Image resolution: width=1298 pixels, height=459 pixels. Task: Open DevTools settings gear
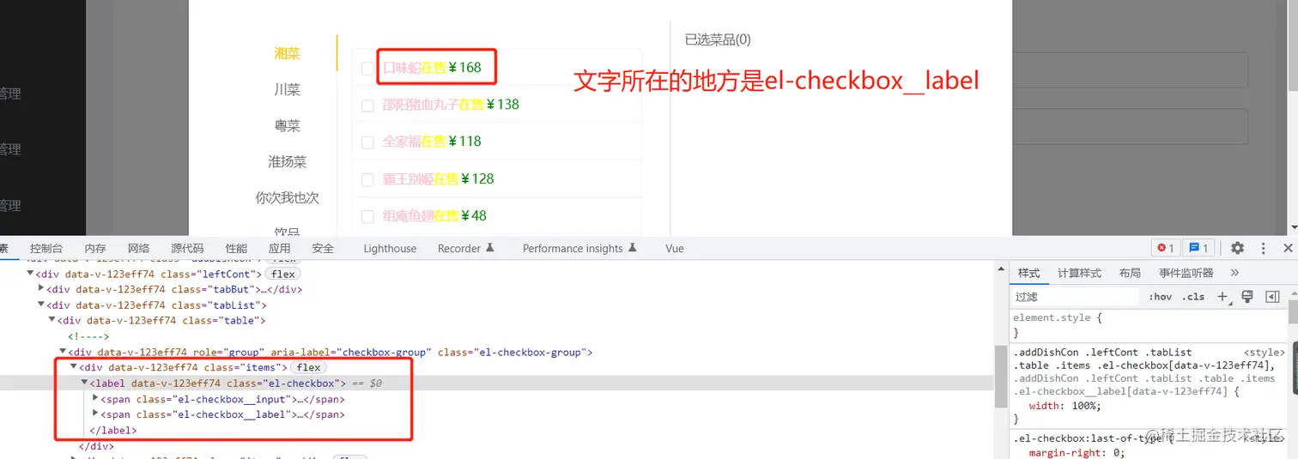tap(1237, 248)
